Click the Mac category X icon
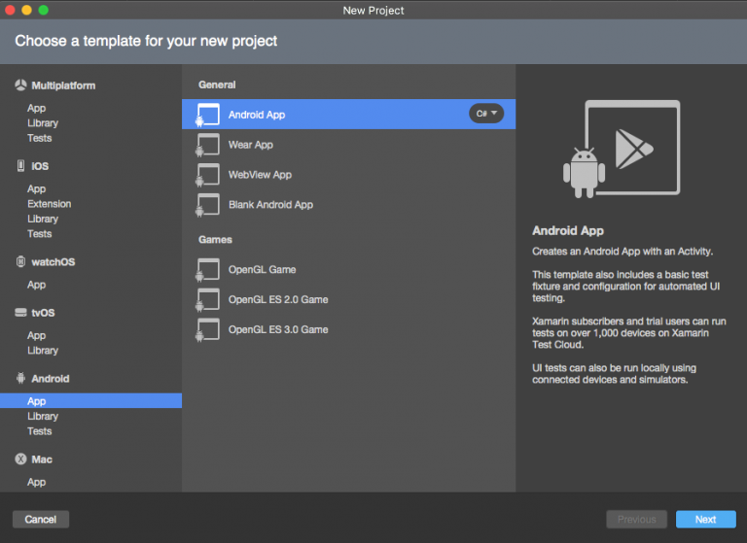The image size is (747, 543). (20, 459)
